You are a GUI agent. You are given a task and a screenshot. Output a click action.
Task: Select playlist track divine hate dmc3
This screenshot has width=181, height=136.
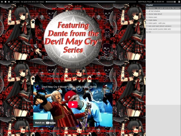pyautogui.click(x=163, y=14)
